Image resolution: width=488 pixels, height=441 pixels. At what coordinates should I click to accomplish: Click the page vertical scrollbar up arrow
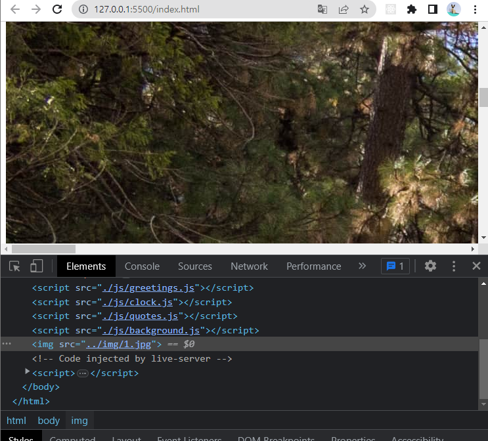coord(483,28)
